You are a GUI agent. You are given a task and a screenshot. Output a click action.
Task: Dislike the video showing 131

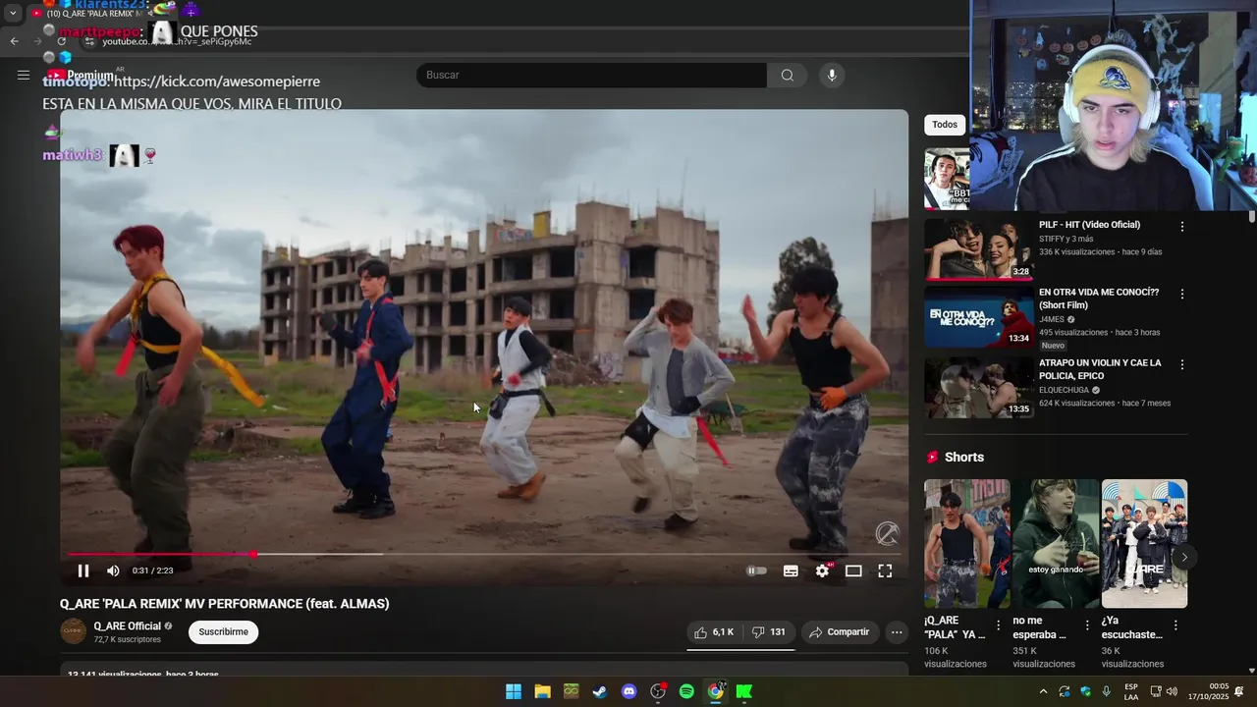(768, 632)
